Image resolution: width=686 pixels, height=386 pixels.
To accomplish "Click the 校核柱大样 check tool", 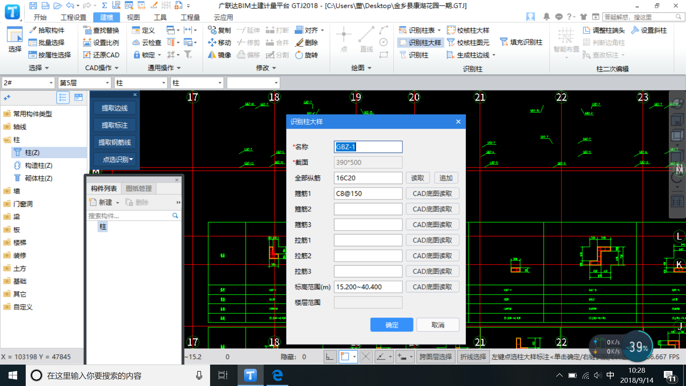I will [468, 30].
